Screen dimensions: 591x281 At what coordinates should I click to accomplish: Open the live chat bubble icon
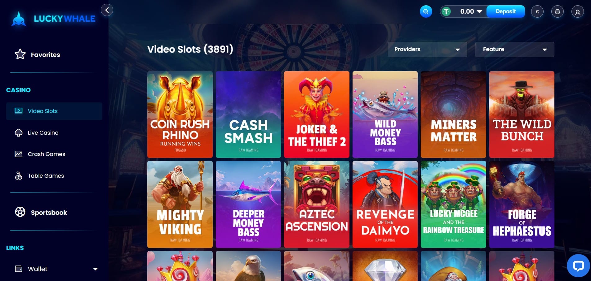(x=578, y=266)
